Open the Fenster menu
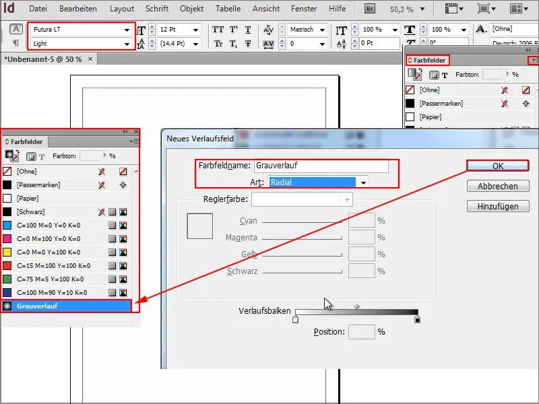Viewport: 539px width, 404px height. 304,9
